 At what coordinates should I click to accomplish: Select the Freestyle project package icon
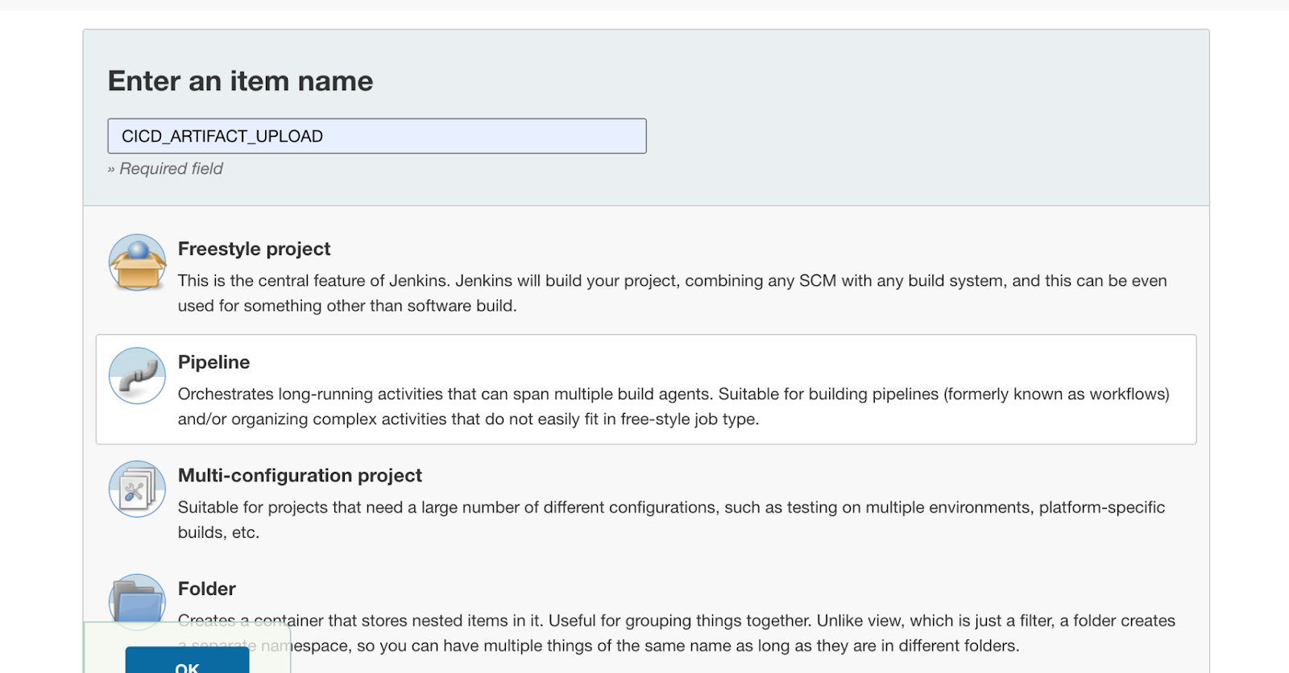click(137, 261)
